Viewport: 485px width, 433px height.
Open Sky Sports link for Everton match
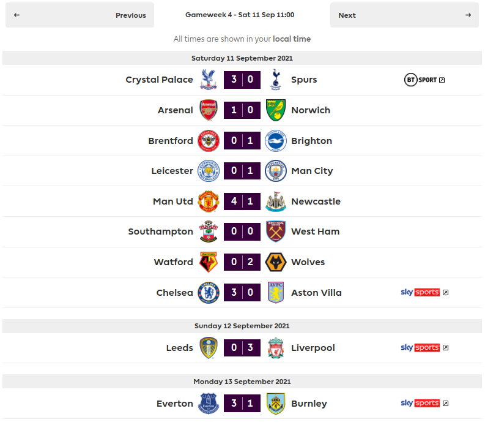click(424, 404)
